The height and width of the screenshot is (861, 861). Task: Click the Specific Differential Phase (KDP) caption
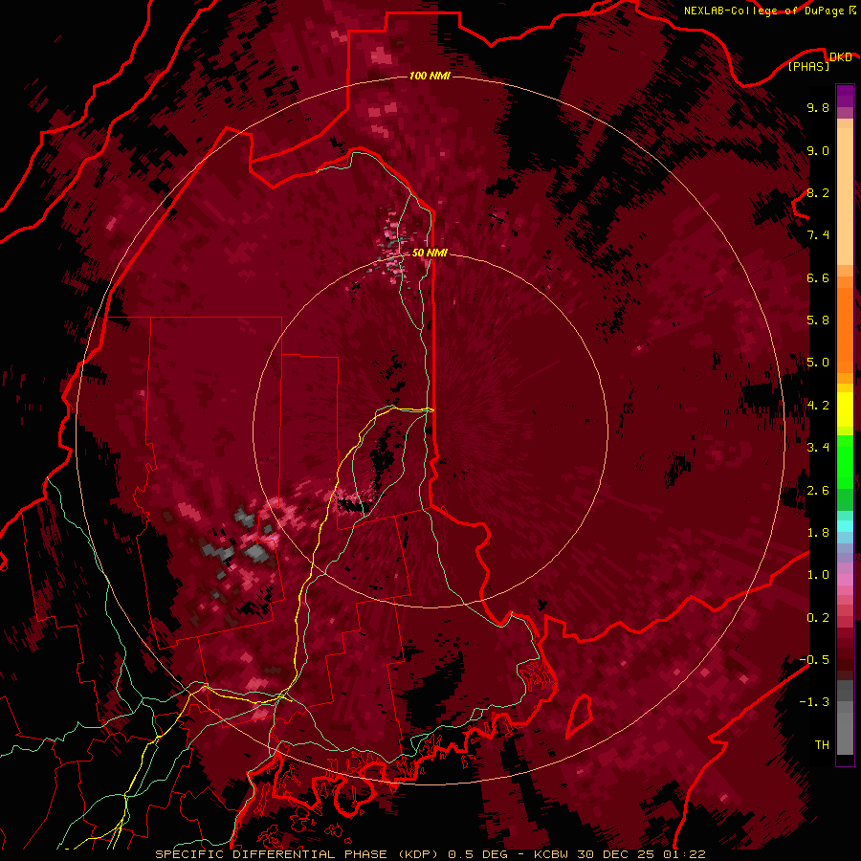click(x=298, y=854)
